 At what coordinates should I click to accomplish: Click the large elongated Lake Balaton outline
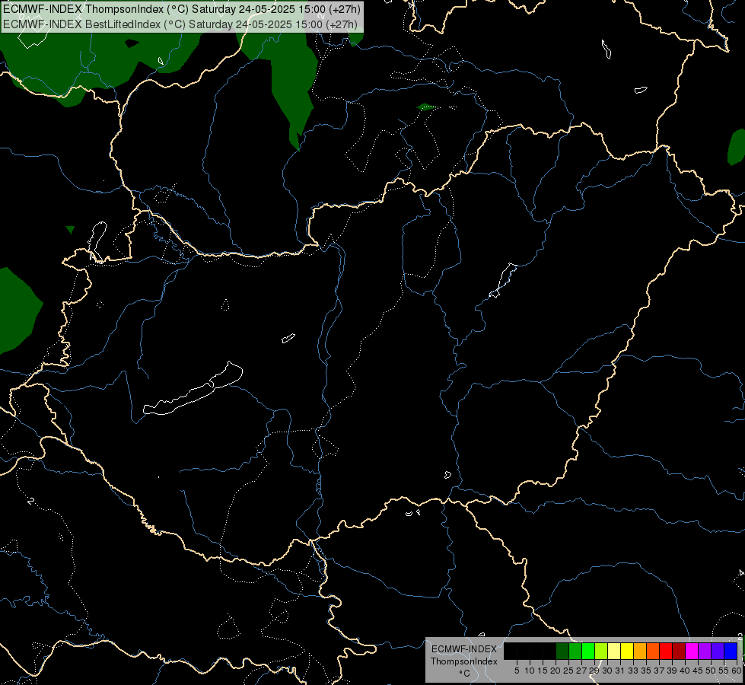coord(193,388)
